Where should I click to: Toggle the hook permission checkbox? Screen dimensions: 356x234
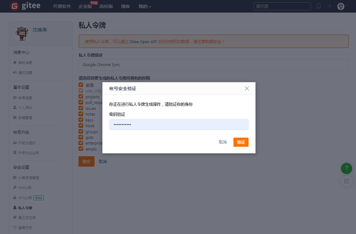point(81,126)
